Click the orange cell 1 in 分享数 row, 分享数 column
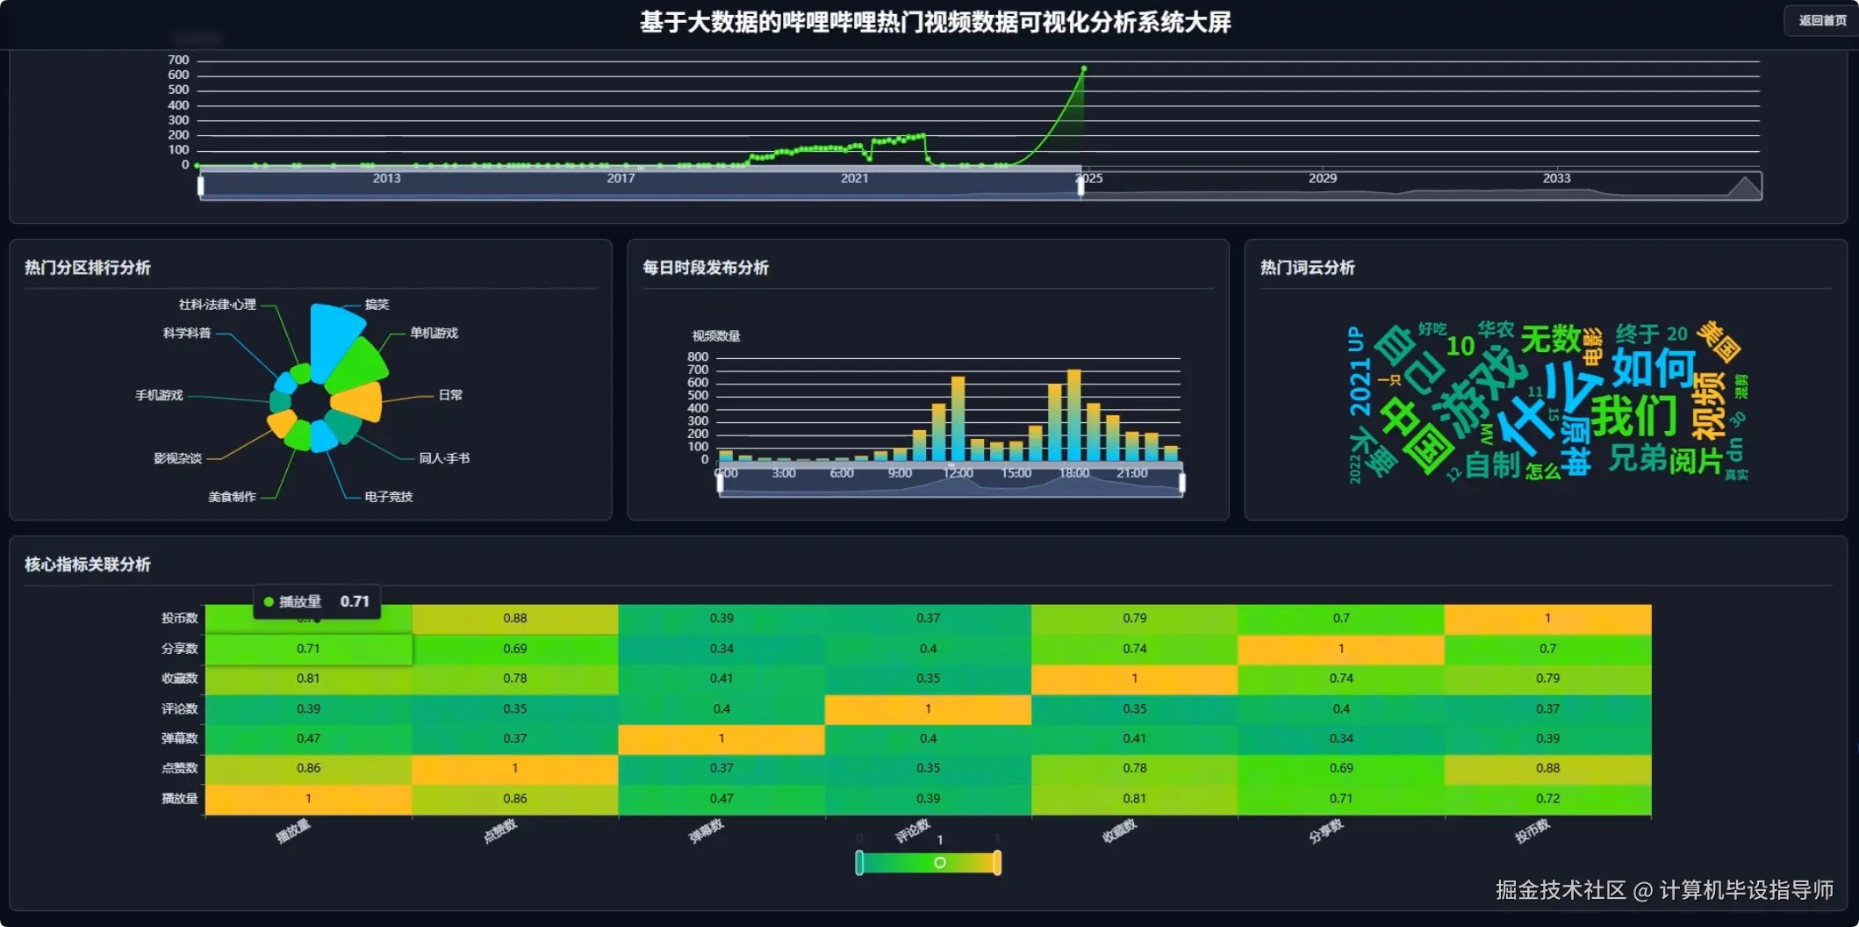The height and width of the screenshot is (927, 1859). (x=1341, y=650)
